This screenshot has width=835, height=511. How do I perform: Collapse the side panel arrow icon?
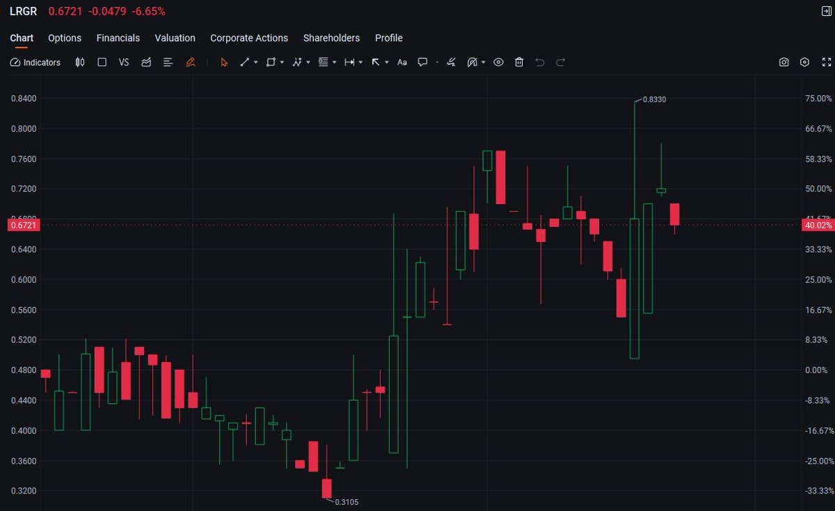coord(826,12)
